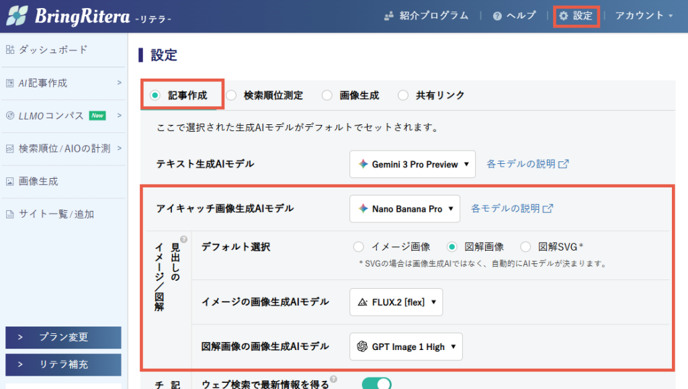Image resolution: width=688 pixels, height=389 pixels.
Task: Open the アカウント menu
Action: click(x=644, y=15)
